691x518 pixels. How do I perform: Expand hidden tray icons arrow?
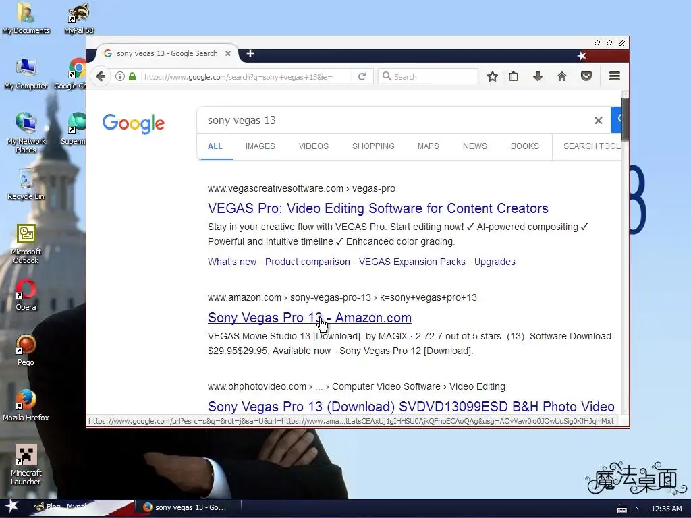637,509
